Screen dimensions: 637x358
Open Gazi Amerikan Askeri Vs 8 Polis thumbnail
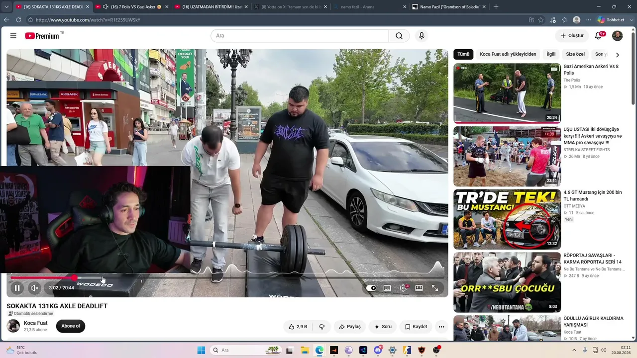click(507, 93)
